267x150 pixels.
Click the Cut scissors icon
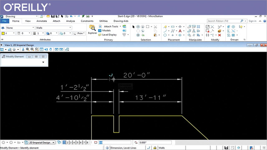pyautogui.click(x=155, y=27)
